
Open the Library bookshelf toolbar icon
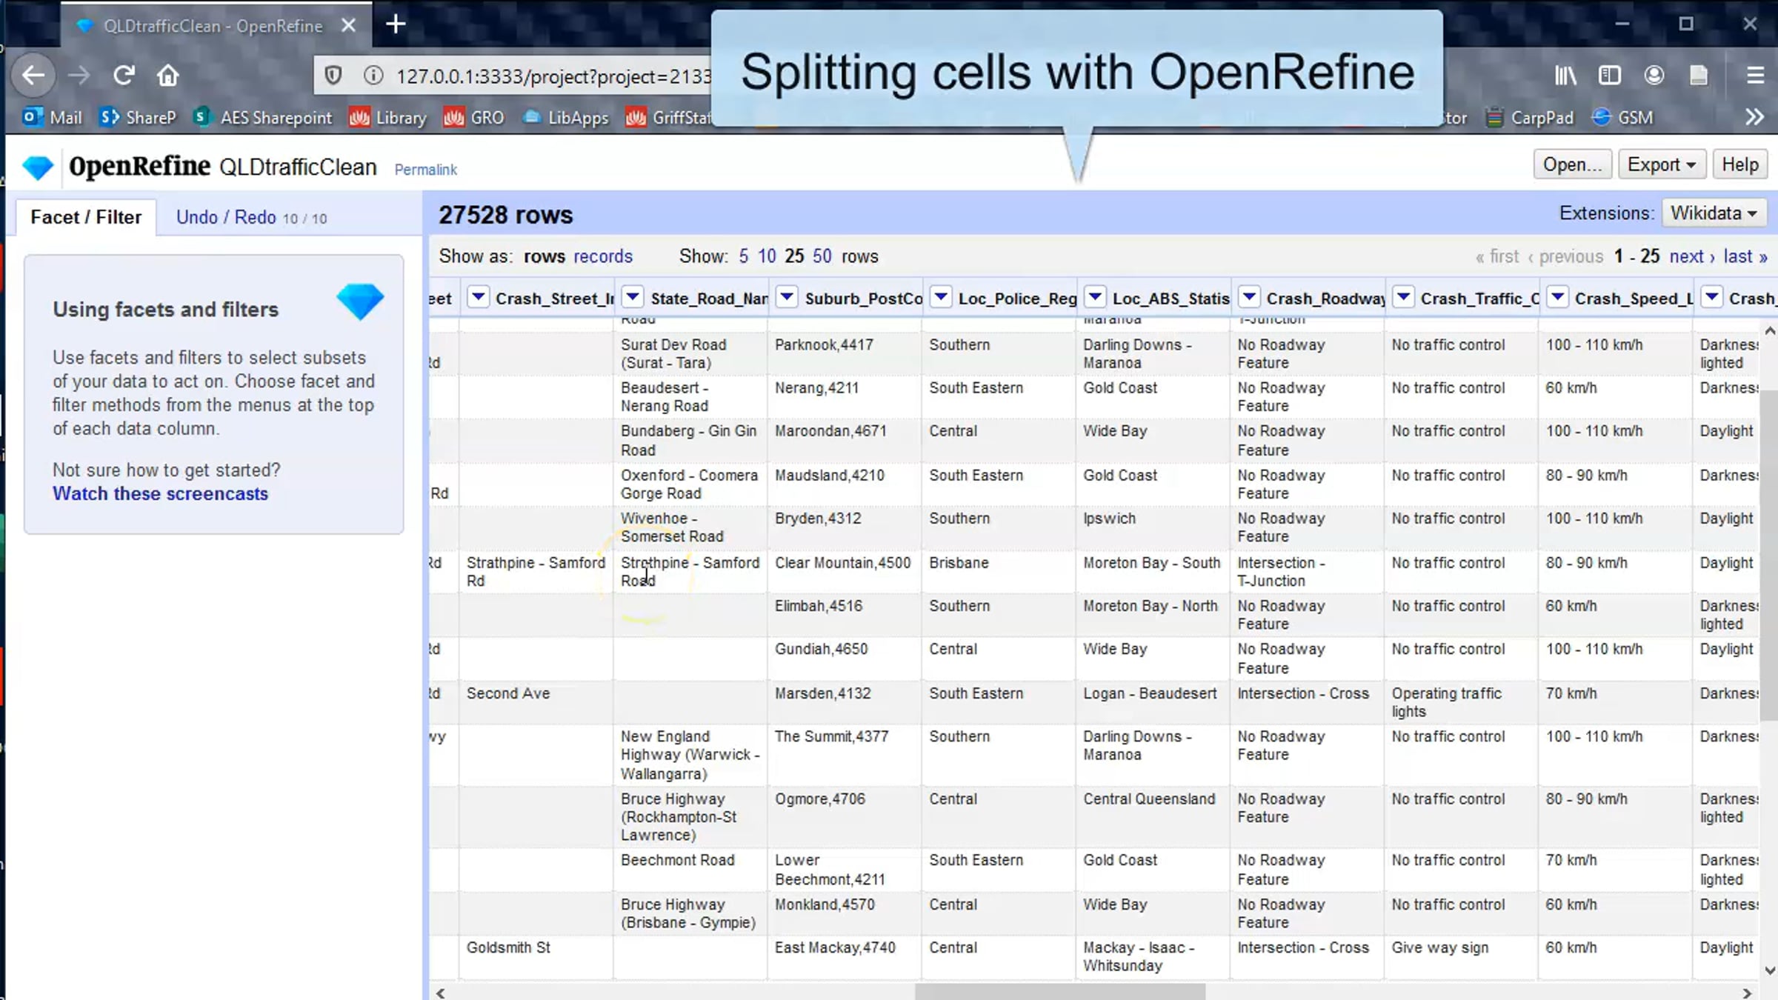click(1565, 76)
